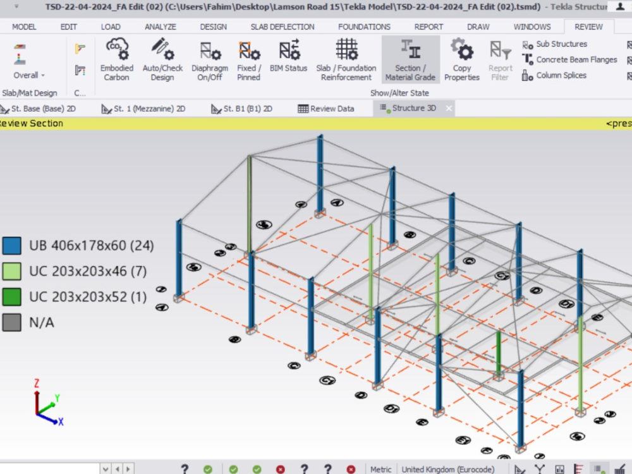Screen dimensions: 632x474
Task: Click right scroll arrow at bottom left
Action: (x=128, y=469)
